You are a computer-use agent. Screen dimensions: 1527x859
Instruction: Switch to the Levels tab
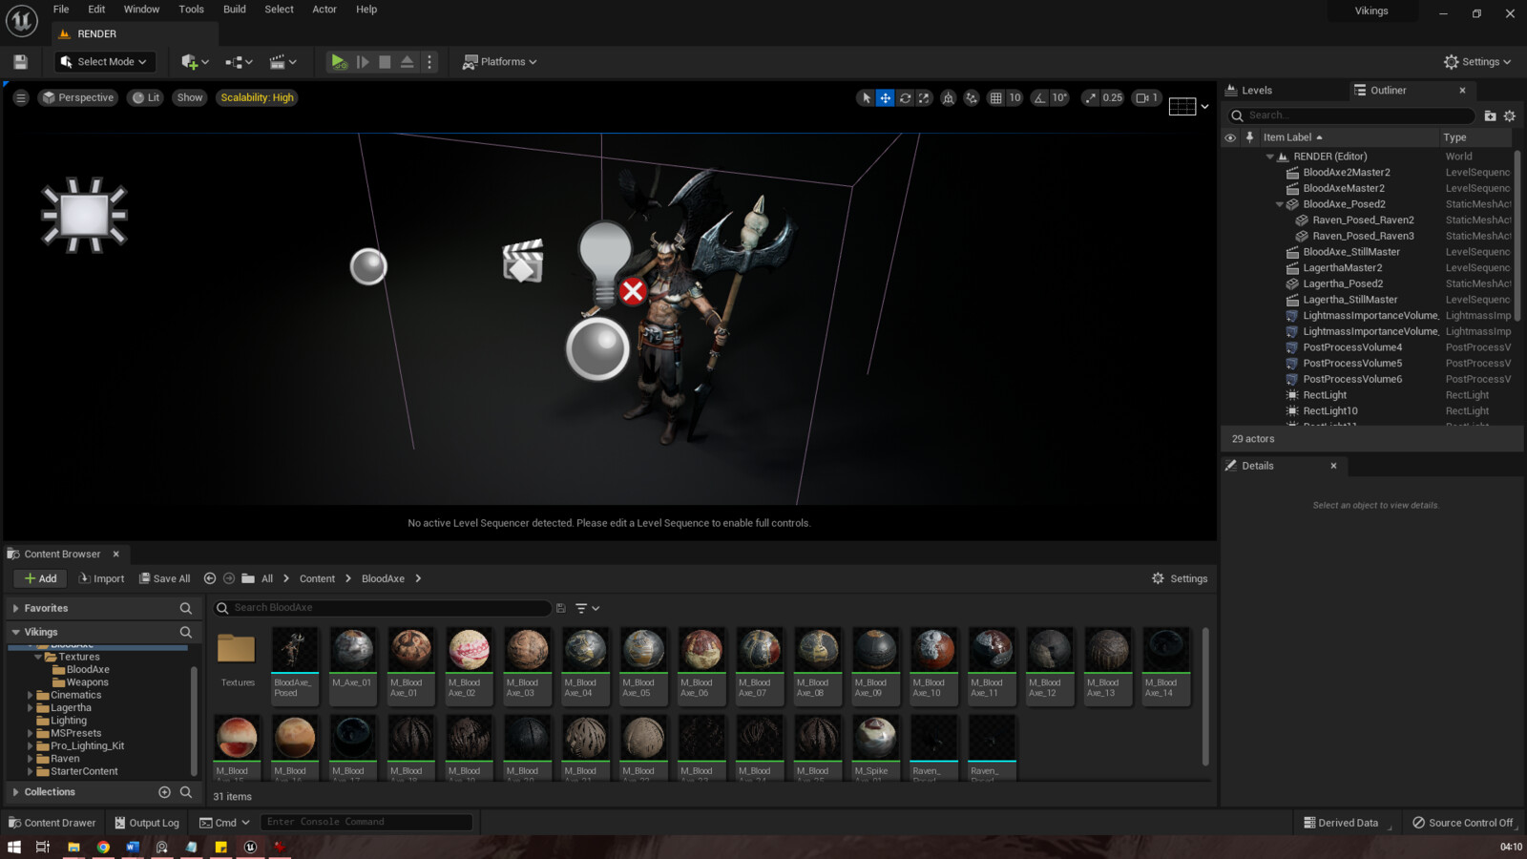pyautogui.click(x=1256, y=91)
